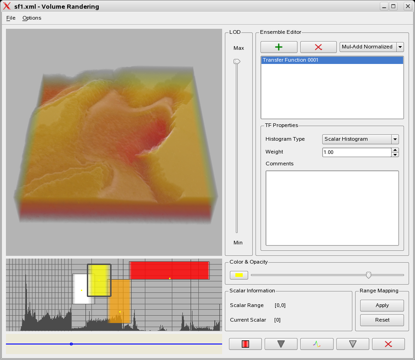The height and width of the screenshot is (360, 415).
Task: Click the opacity slider handle
Action: coord(368,275)
